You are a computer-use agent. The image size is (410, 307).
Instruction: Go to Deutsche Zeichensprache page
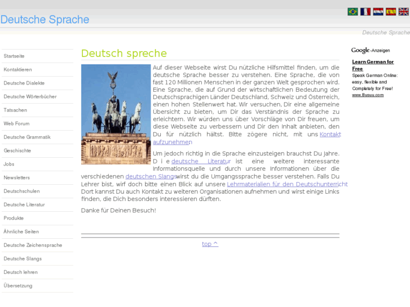click(37, 245)
